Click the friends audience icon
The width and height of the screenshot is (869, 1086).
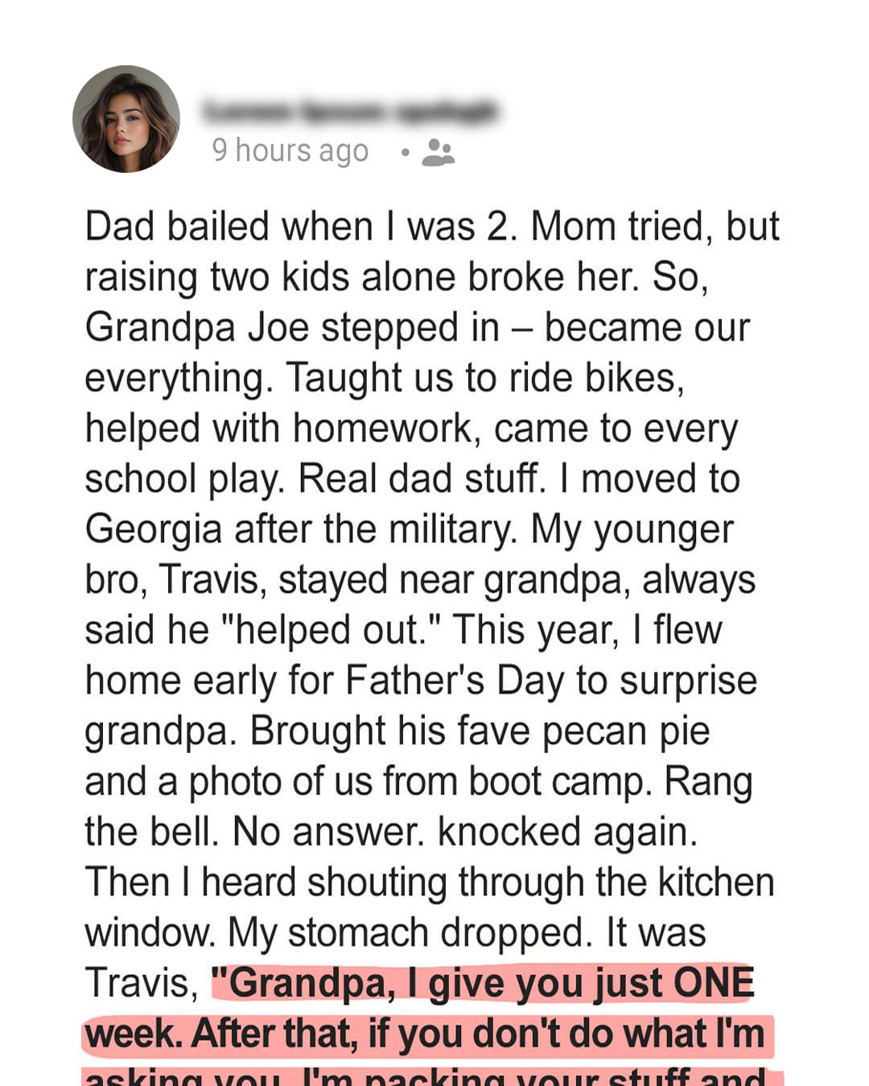(438, 151)
